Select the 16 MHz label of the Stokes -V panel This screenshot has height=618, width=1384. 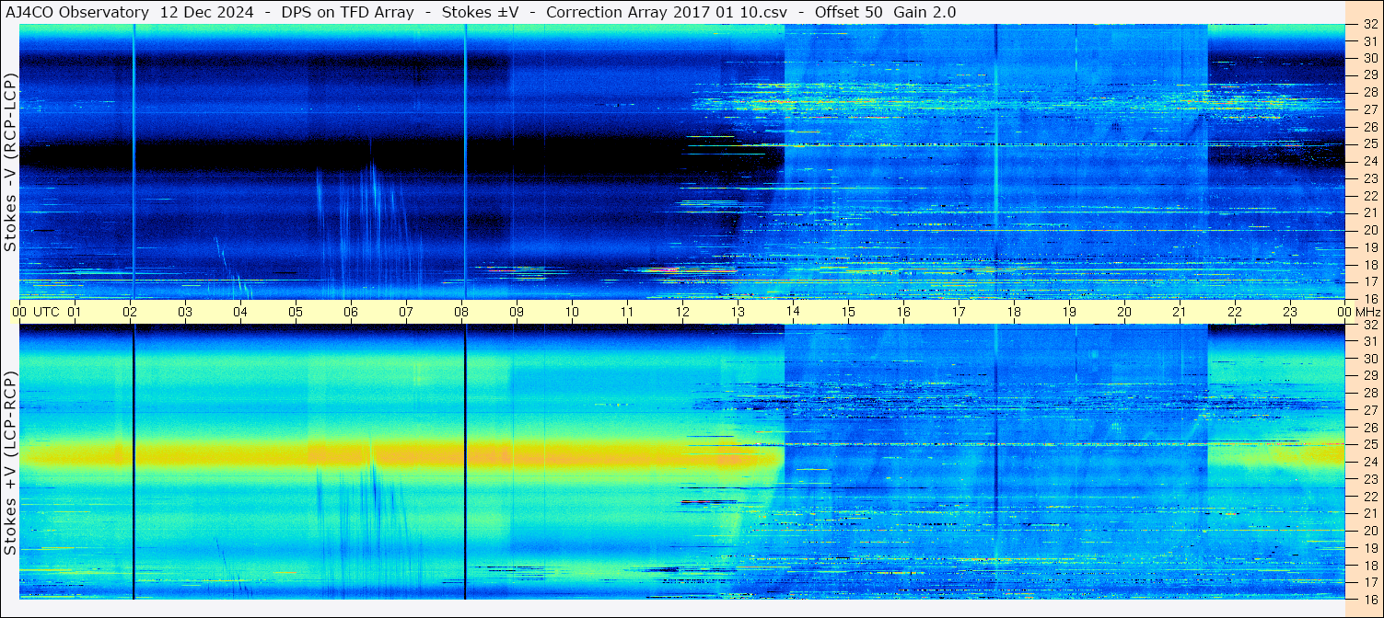1369,298
